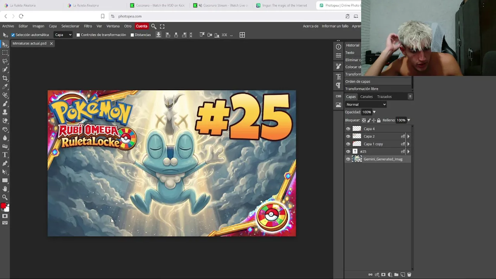Expand effects of #25 layer
The image size is (496, 279).
point(408,152)
